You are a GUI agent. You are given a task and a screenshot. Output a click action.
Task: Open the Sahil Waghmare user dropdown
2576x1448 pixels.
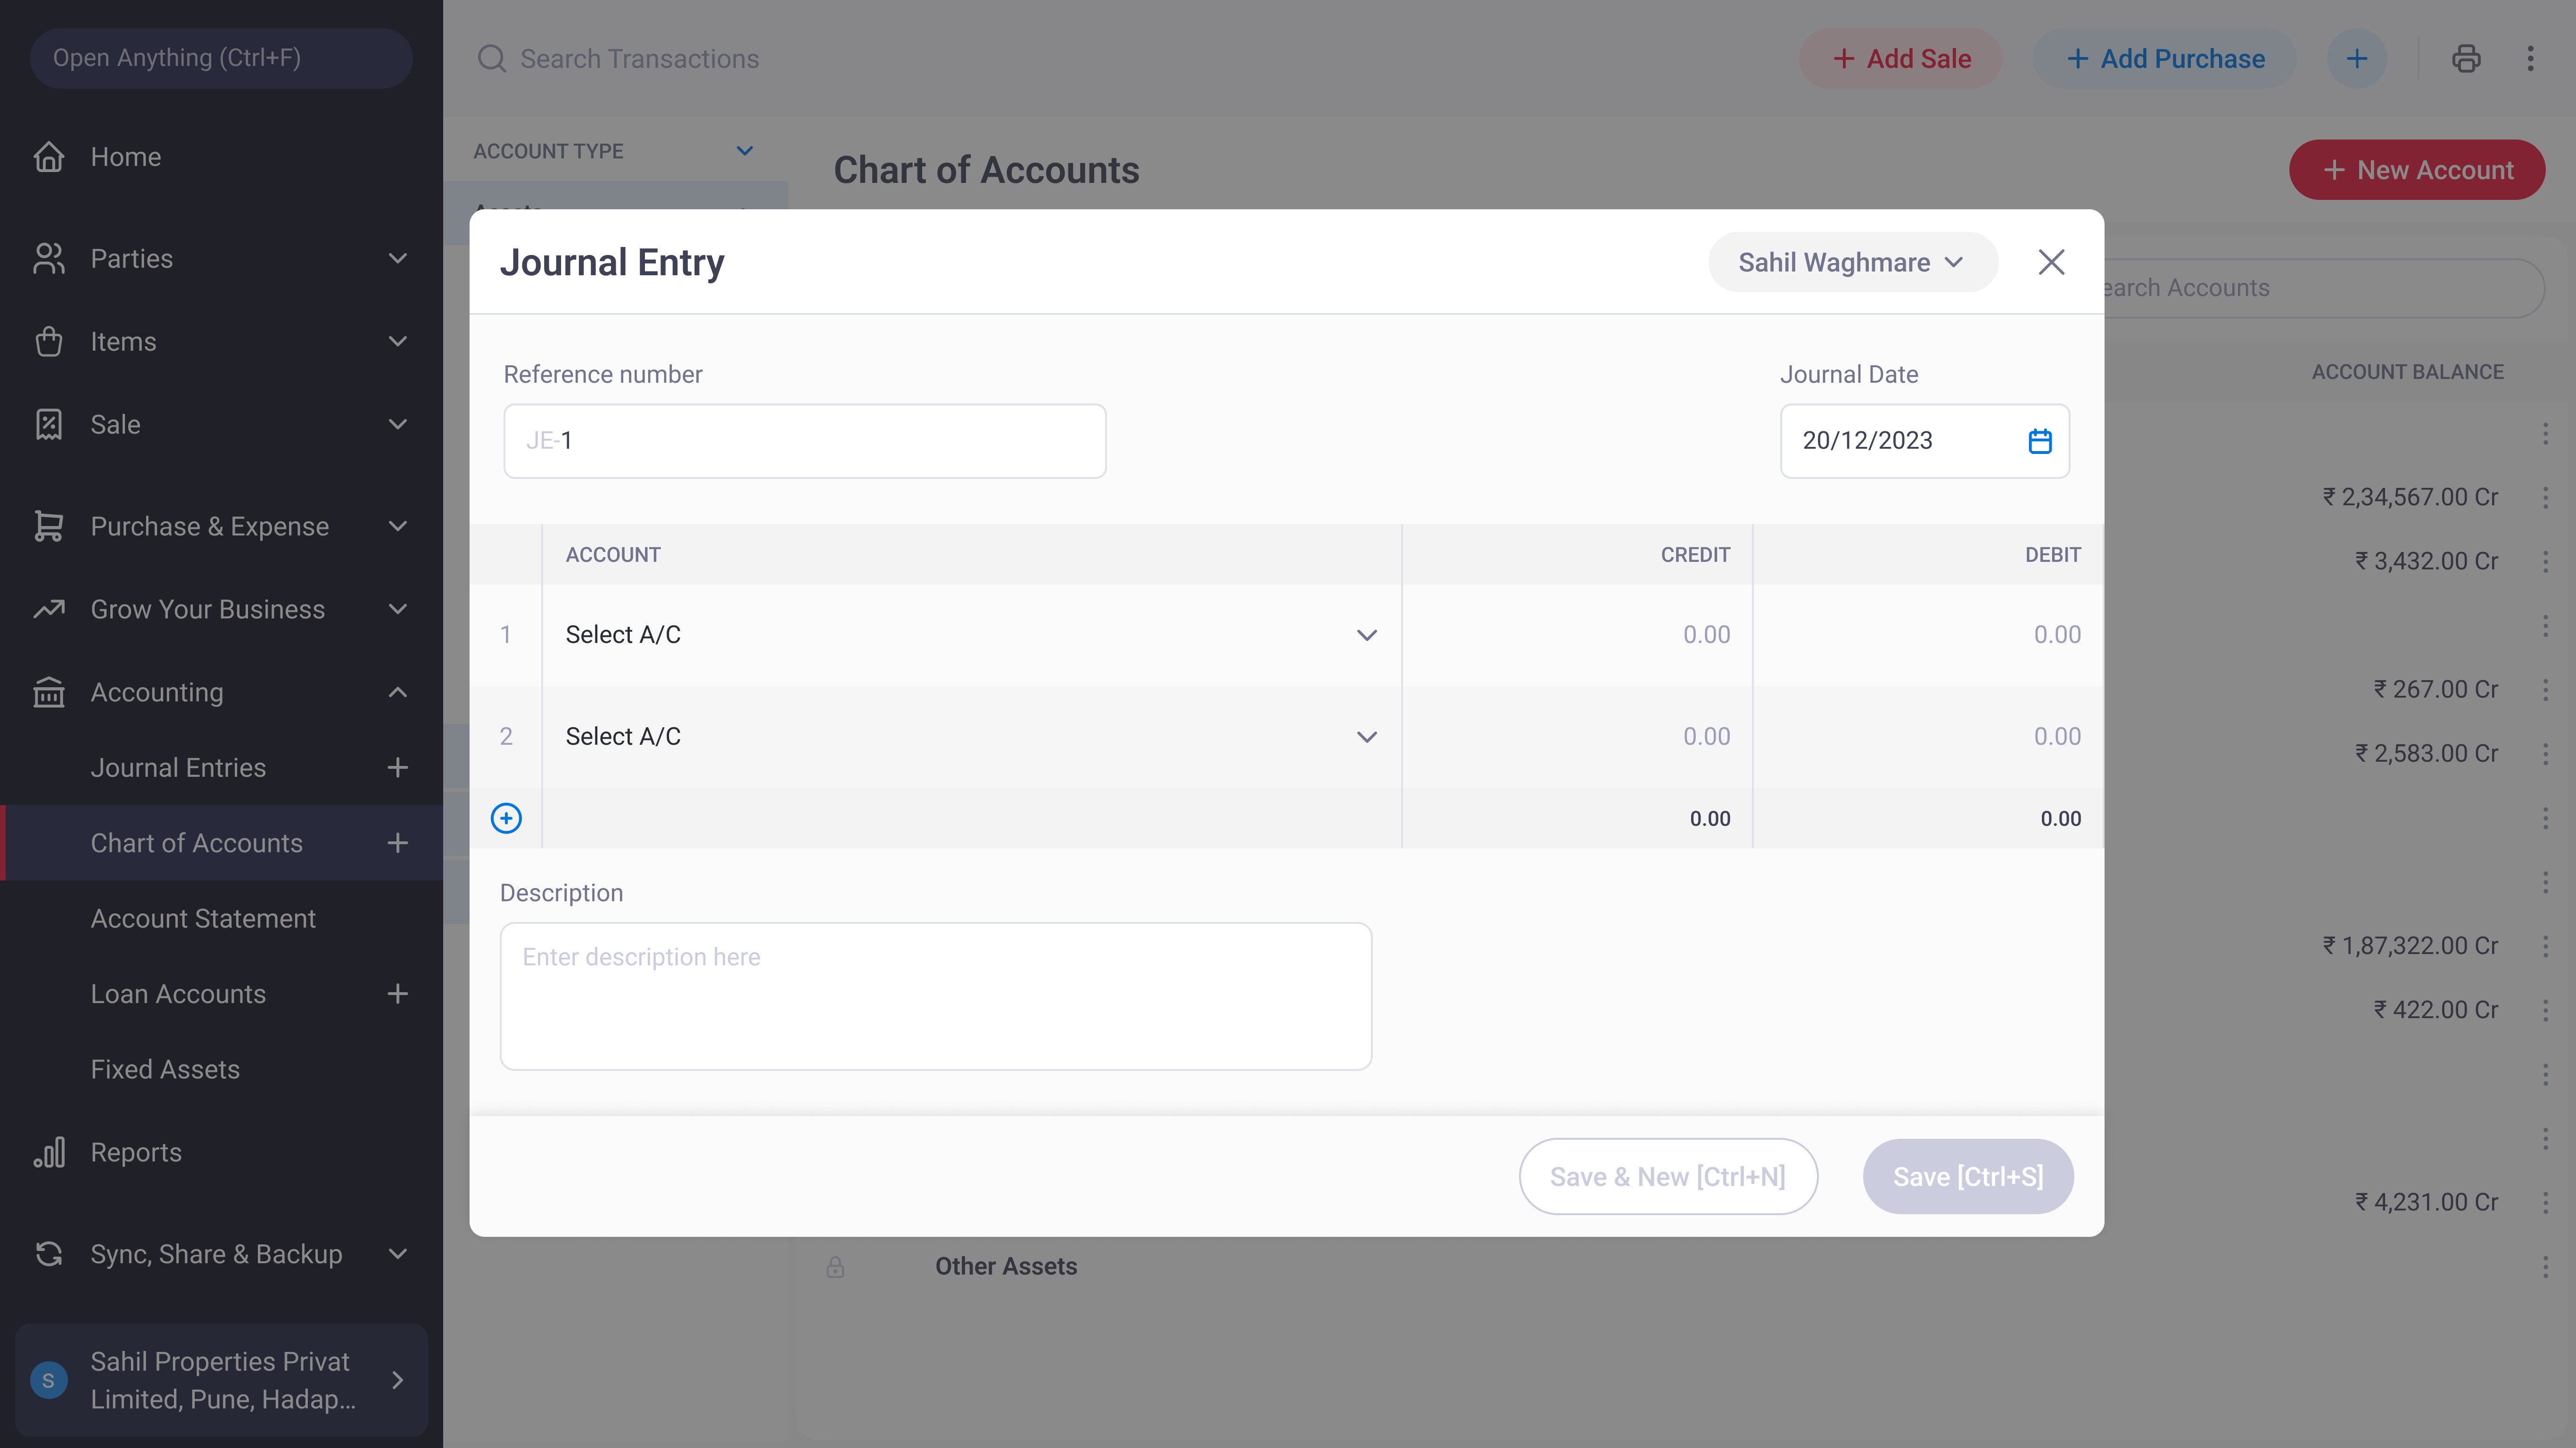point(1852,262)
